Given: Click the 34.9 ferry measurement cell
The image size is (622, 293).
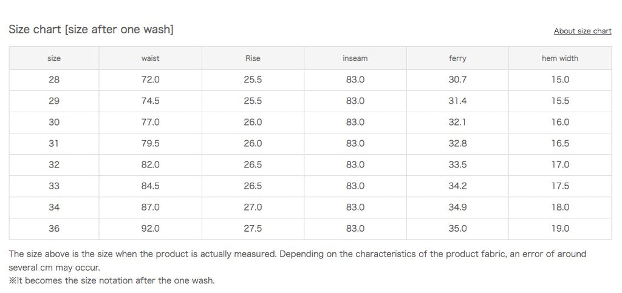Looking at the screenshot, I should [x=457, y=207].
